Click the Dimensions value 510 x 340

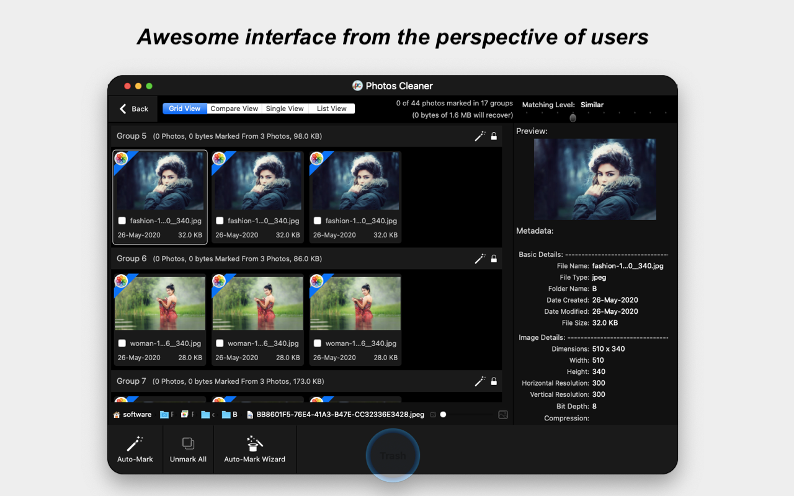[x=609, y=349]
